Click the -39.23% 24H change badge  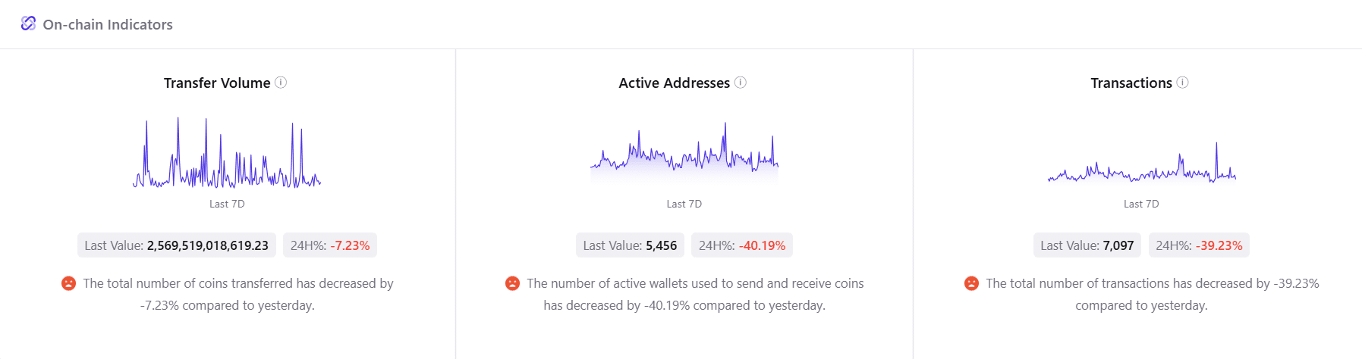pyautogui.click(x=1199, y=245)
